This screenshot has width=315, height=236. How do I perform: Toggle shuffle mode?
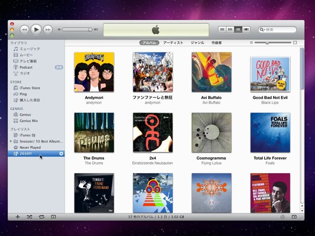[x=30, y=217]
